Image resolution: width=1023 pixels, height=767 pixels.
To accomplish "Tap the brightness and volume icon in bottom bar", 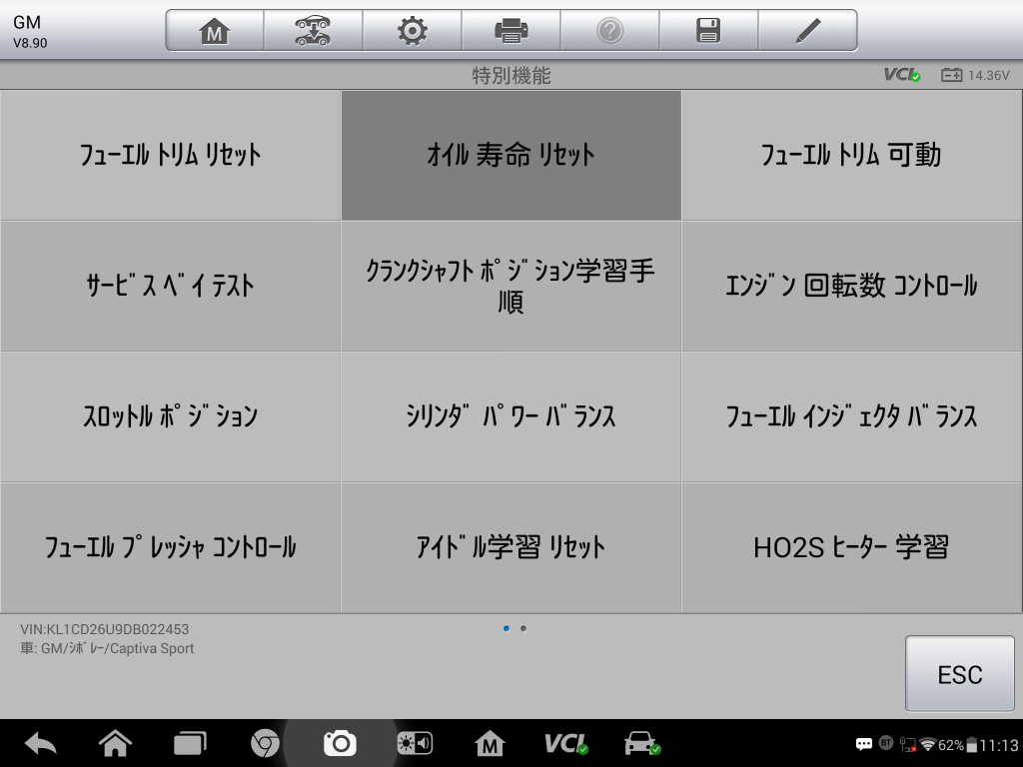I will [x=415, y=743].
